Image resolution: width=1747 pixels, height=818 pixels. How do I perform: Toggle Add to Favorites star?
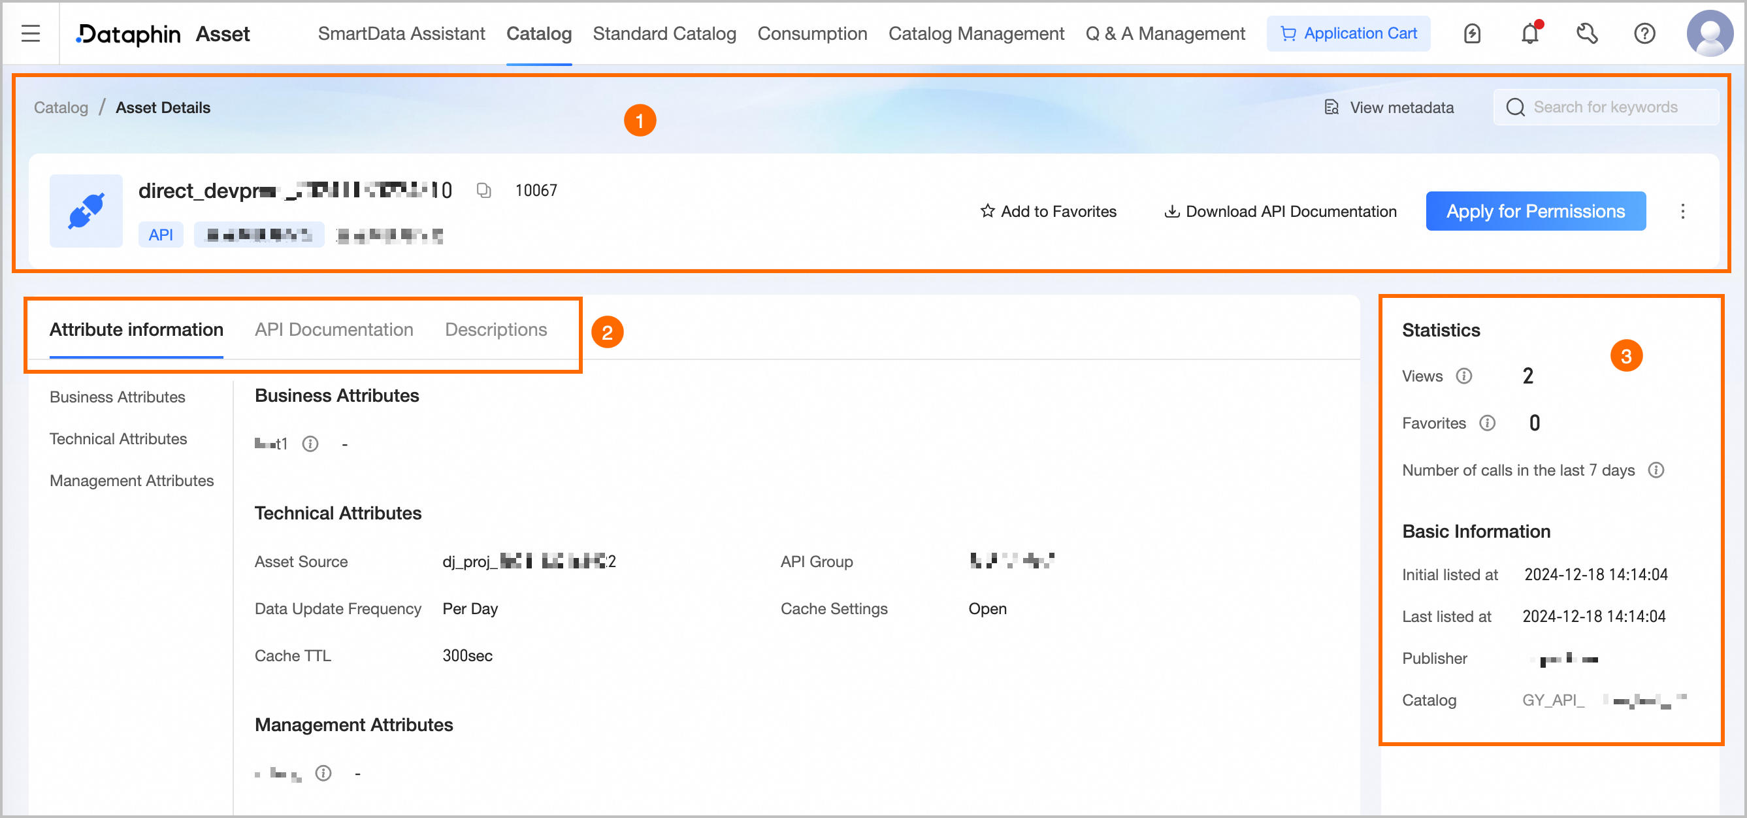tap(1048, 212)
